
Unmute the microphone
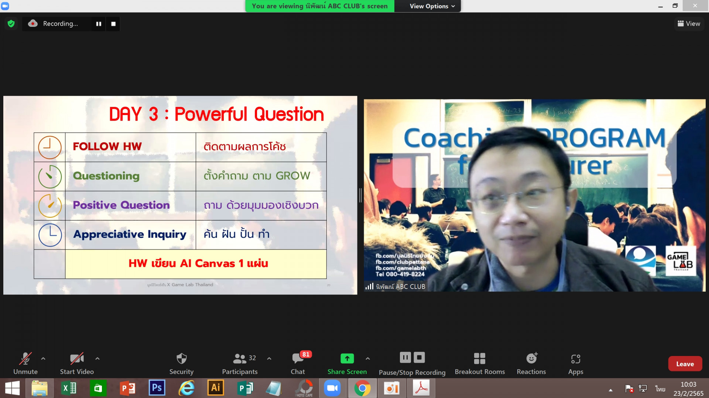point(25,363)
